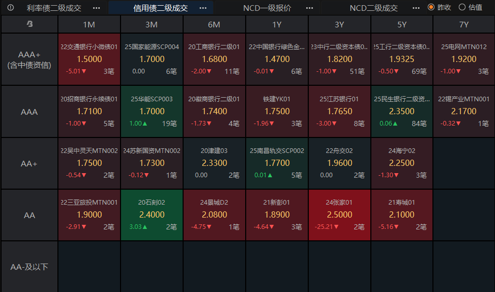Screen dimensions: 495x292
Task: Select the 信用债二级成交 tab
Action: coord(160,8)
